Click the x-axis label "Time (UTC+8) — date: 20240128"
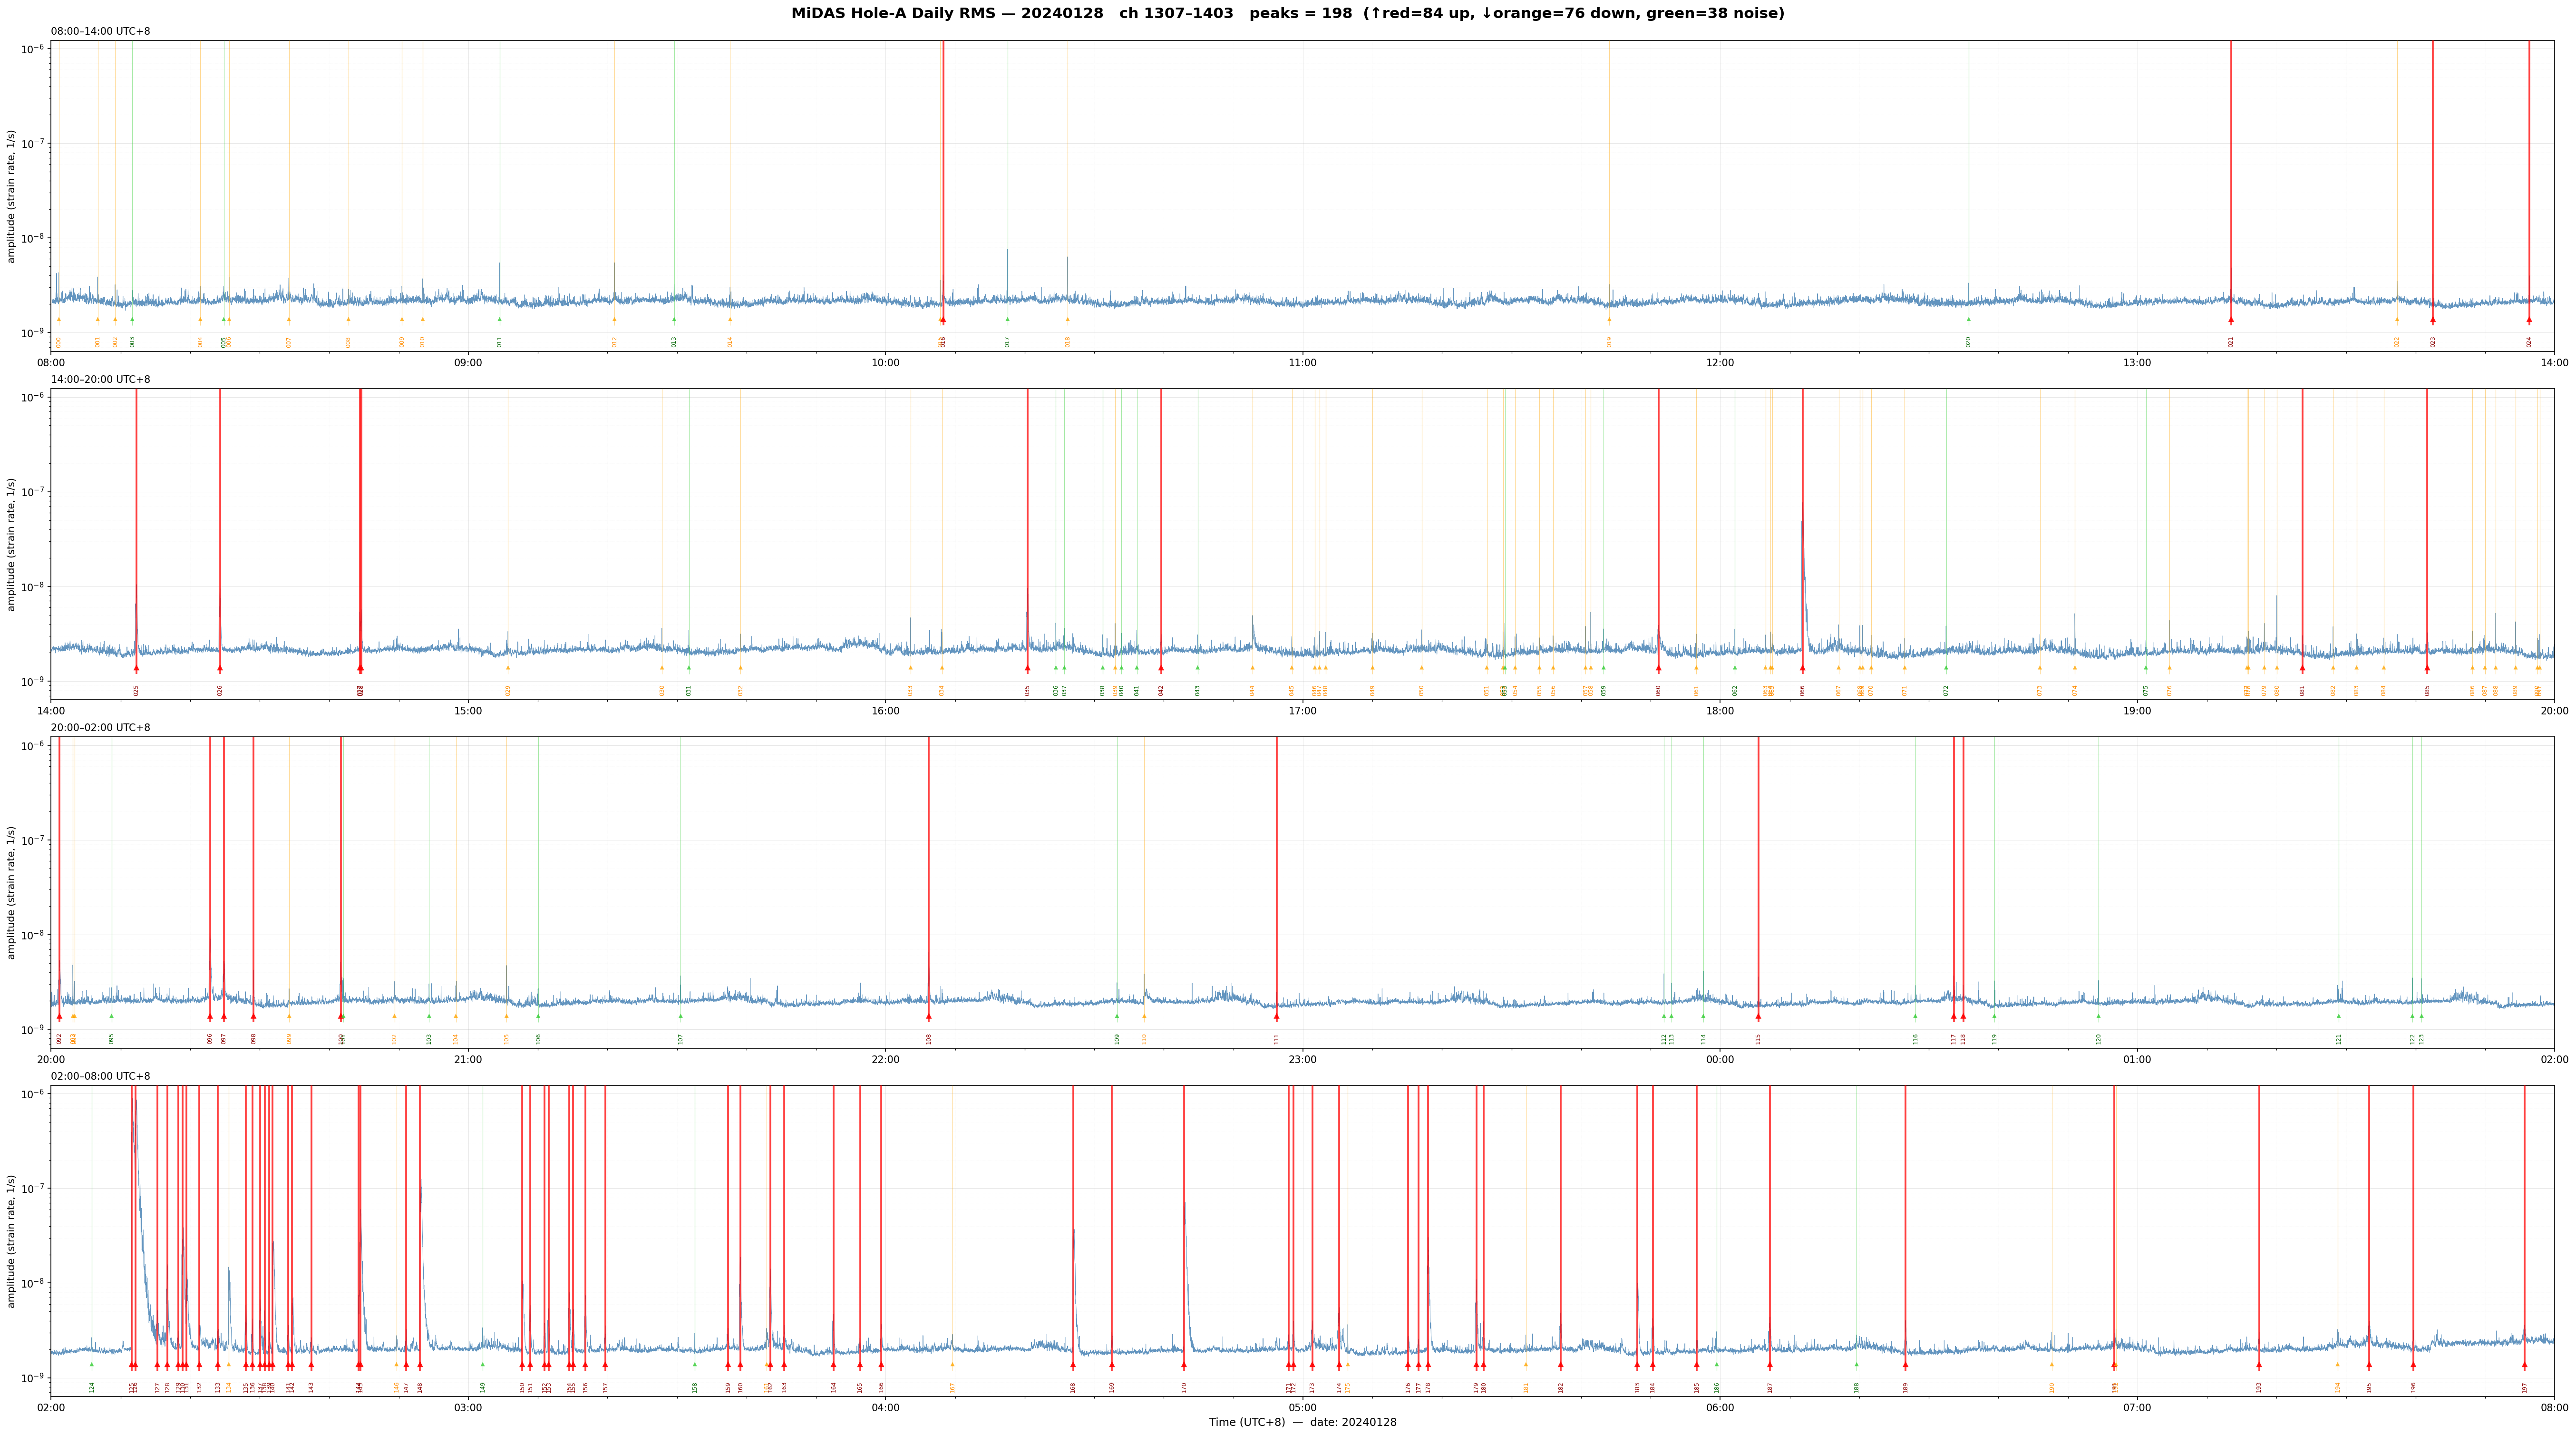This screenshot has width=2576, height=1435. coord(1302,1422)
